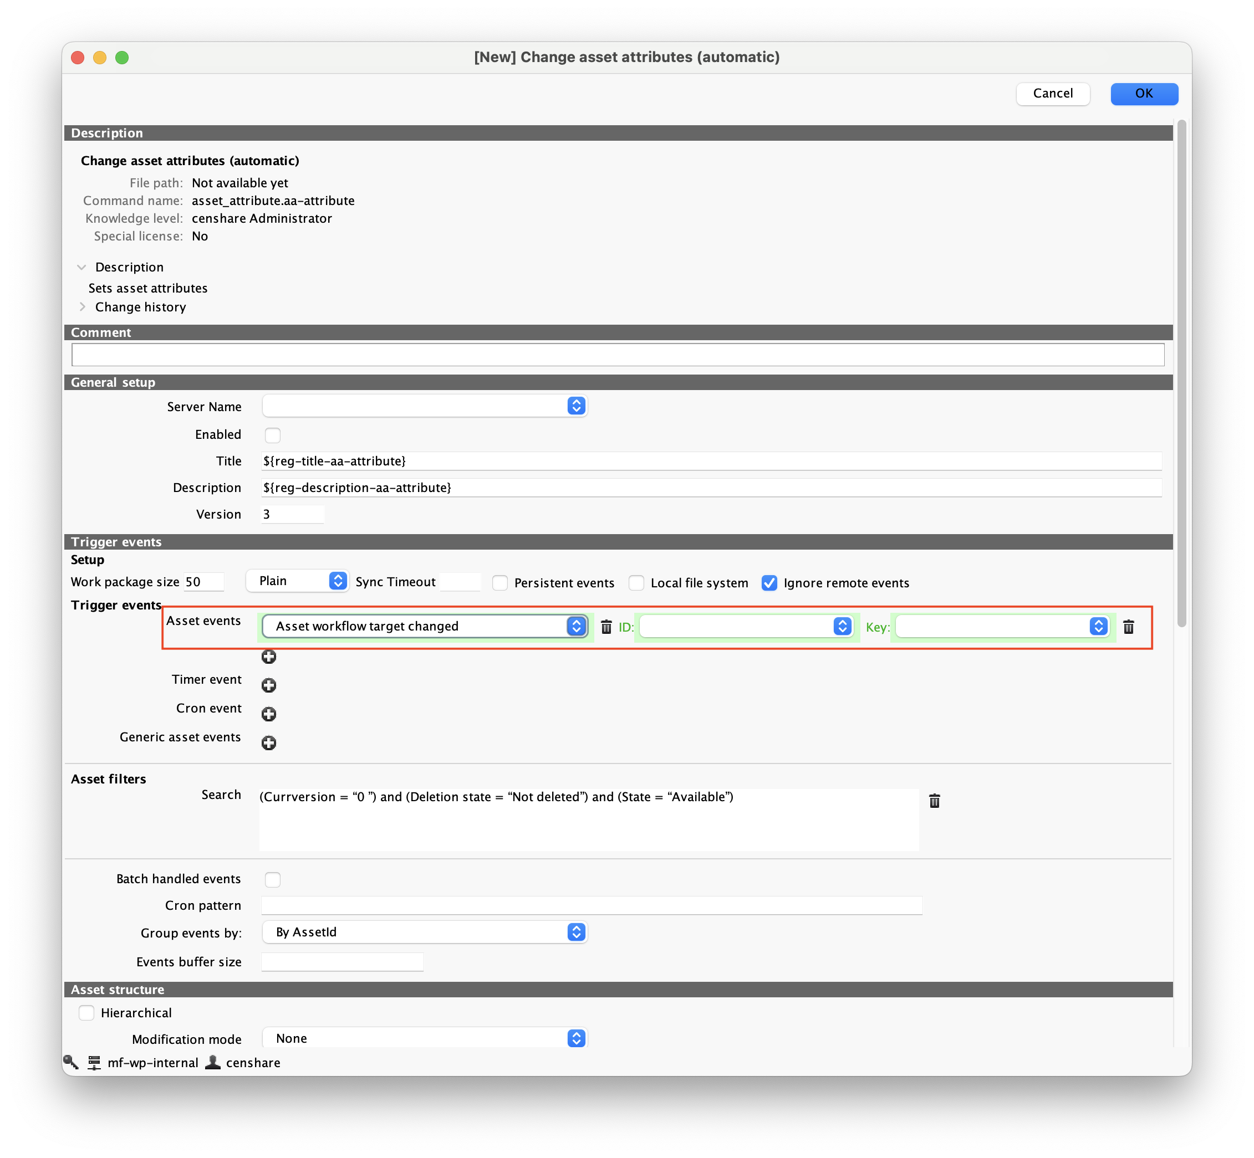Enable the command via Enabled checkbox
The image size is (1254, 1158).
[x=273, y=435]
